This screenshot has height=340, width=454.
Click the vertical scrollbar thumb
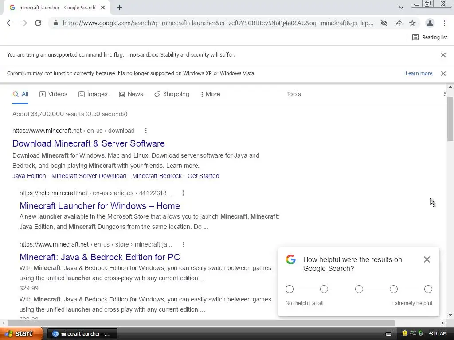[x=450, y=119]
